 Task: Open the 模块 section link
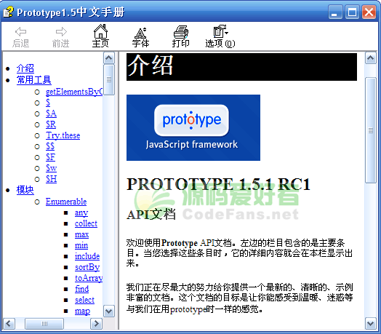click(x=25, y=190)
